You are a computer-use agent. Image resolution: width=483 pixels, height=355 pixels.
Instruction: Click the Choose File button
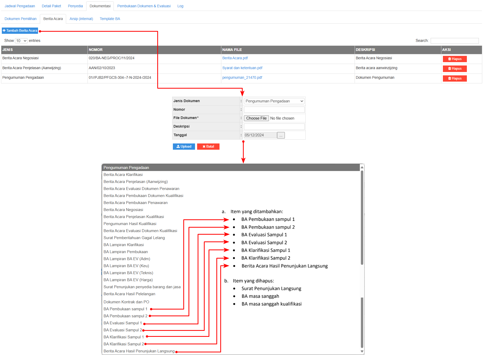coord(256,118)
